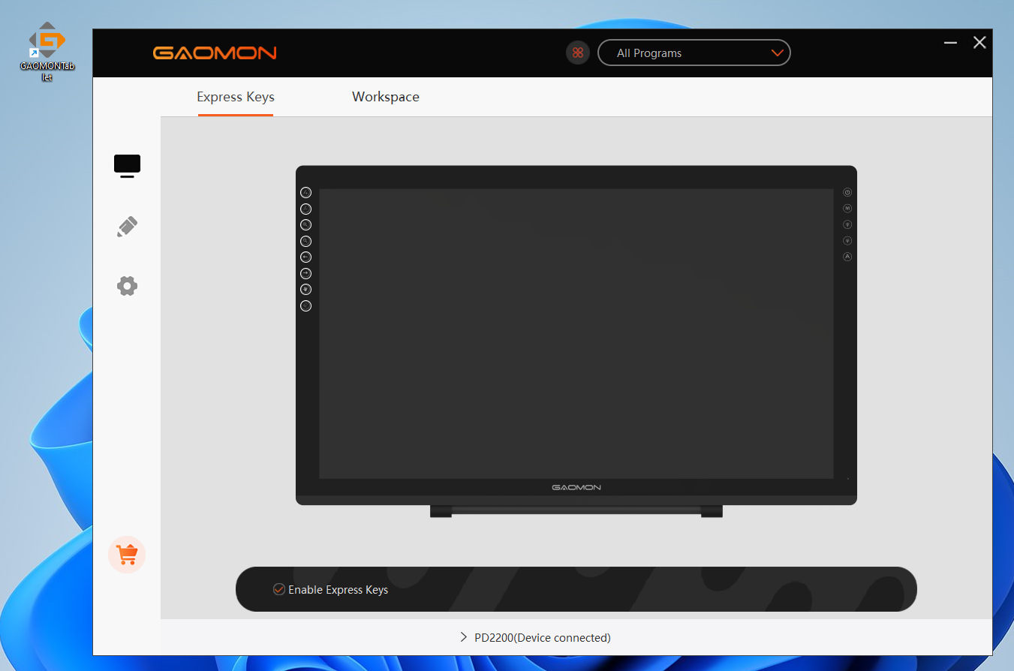Close the GAOMON driver window

click(x=979, y=43)
